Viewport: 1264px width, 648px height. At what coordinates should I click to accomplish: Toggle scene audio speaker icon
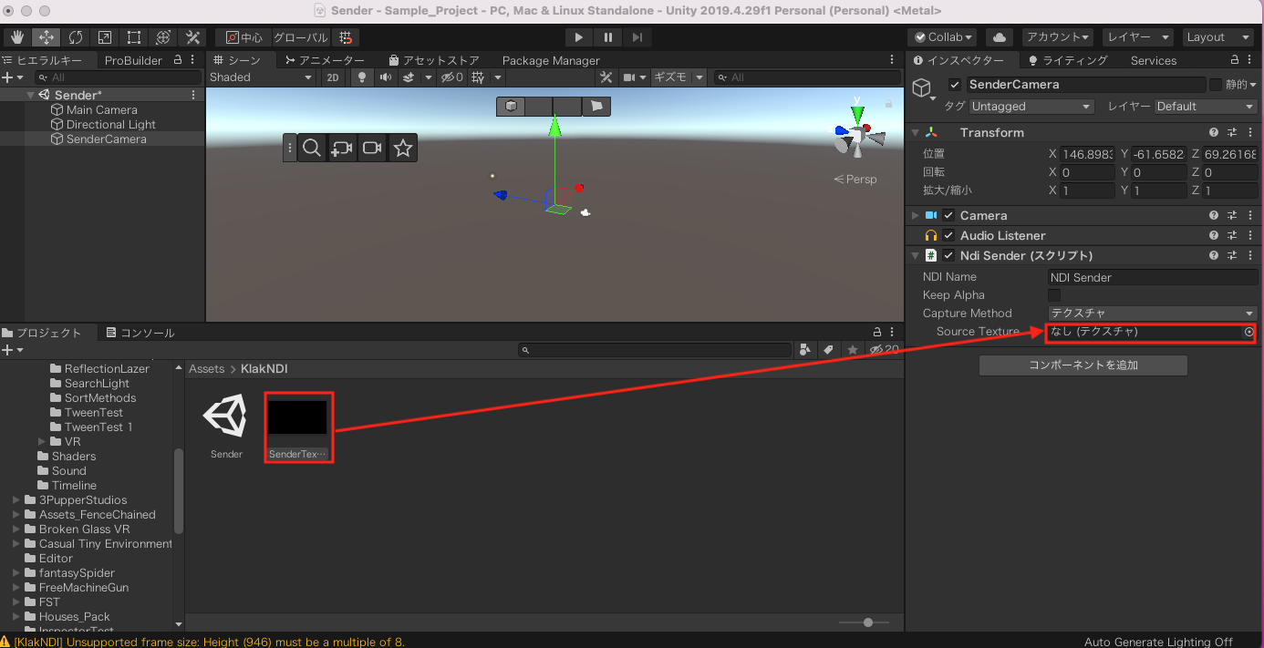point(386,77)
